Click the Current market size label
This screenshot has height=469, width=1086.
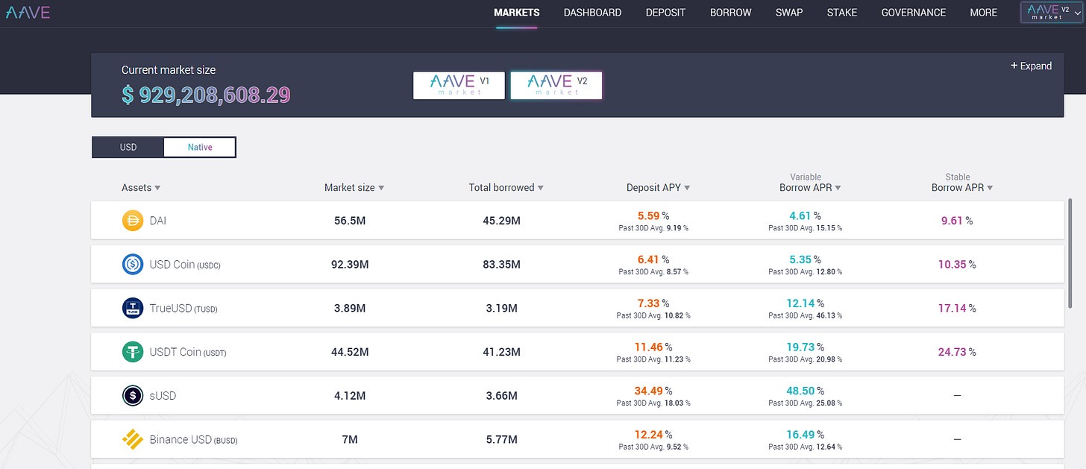coord(169,70)
